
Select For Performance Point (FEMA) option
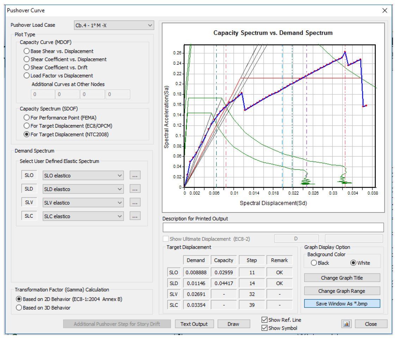[26, 118]
